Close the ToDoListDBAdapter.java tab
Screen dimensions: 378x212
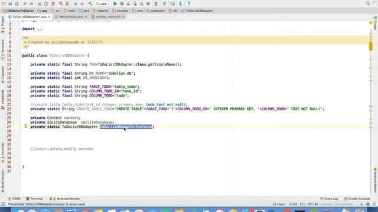(49, 17)
